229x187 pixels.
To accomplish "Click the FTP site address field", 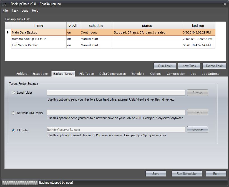I will (x=116, y=130).
